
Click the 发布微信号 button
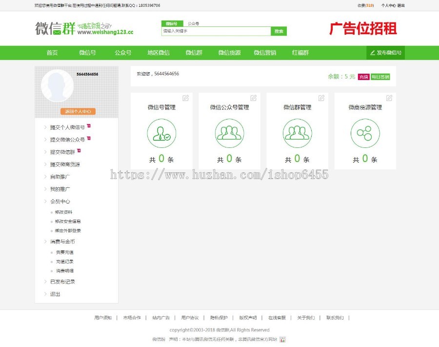pyautogui.click(x=385, y=53)
